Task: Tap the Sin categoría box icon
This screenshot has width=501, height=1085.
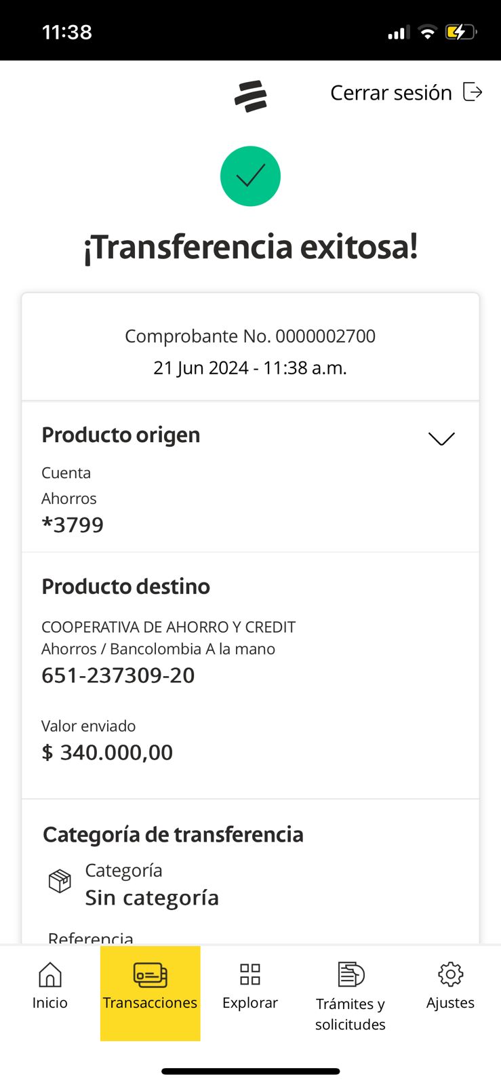Action: (x=60, y=882)
